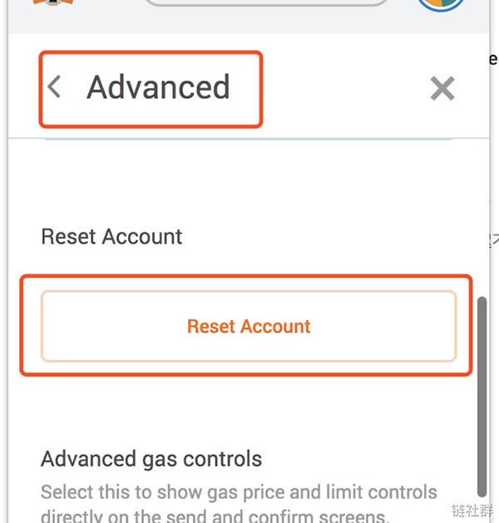Click the Advanced gas controls heading
Image resolution: width=499 pixels, height=523 pixels.
[151, 458]
